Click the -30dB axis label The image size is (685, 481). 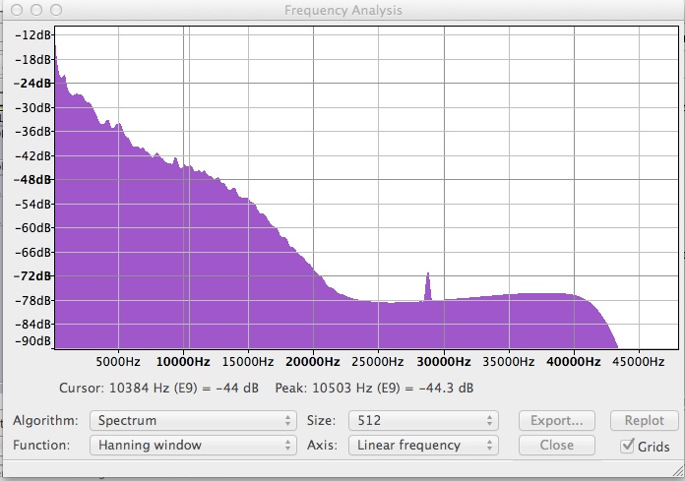[x=32, y=107]
